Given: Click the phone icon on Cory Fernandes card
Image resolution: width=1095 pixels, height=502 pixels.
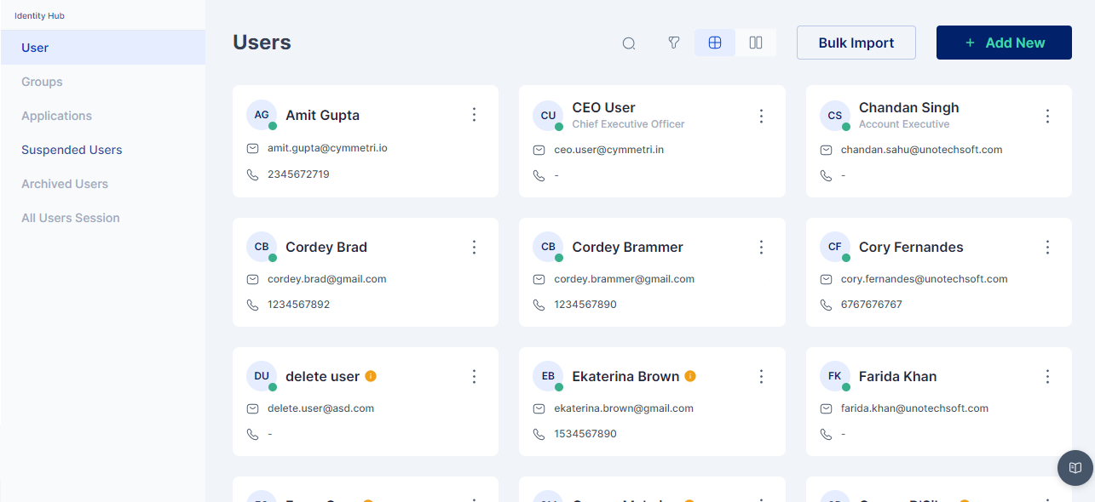Looking at the screenshot, I should (x=826, y=305).
